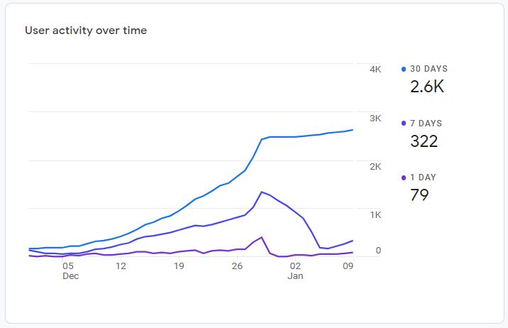
Task: Click the 19 x-axis date label
Action: click(x=179, y=266)
